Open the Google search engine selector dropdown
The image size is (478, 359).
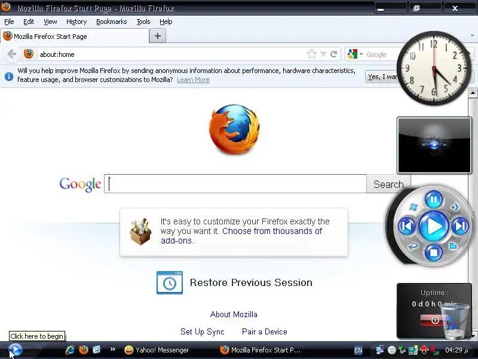tap(356, 54)
